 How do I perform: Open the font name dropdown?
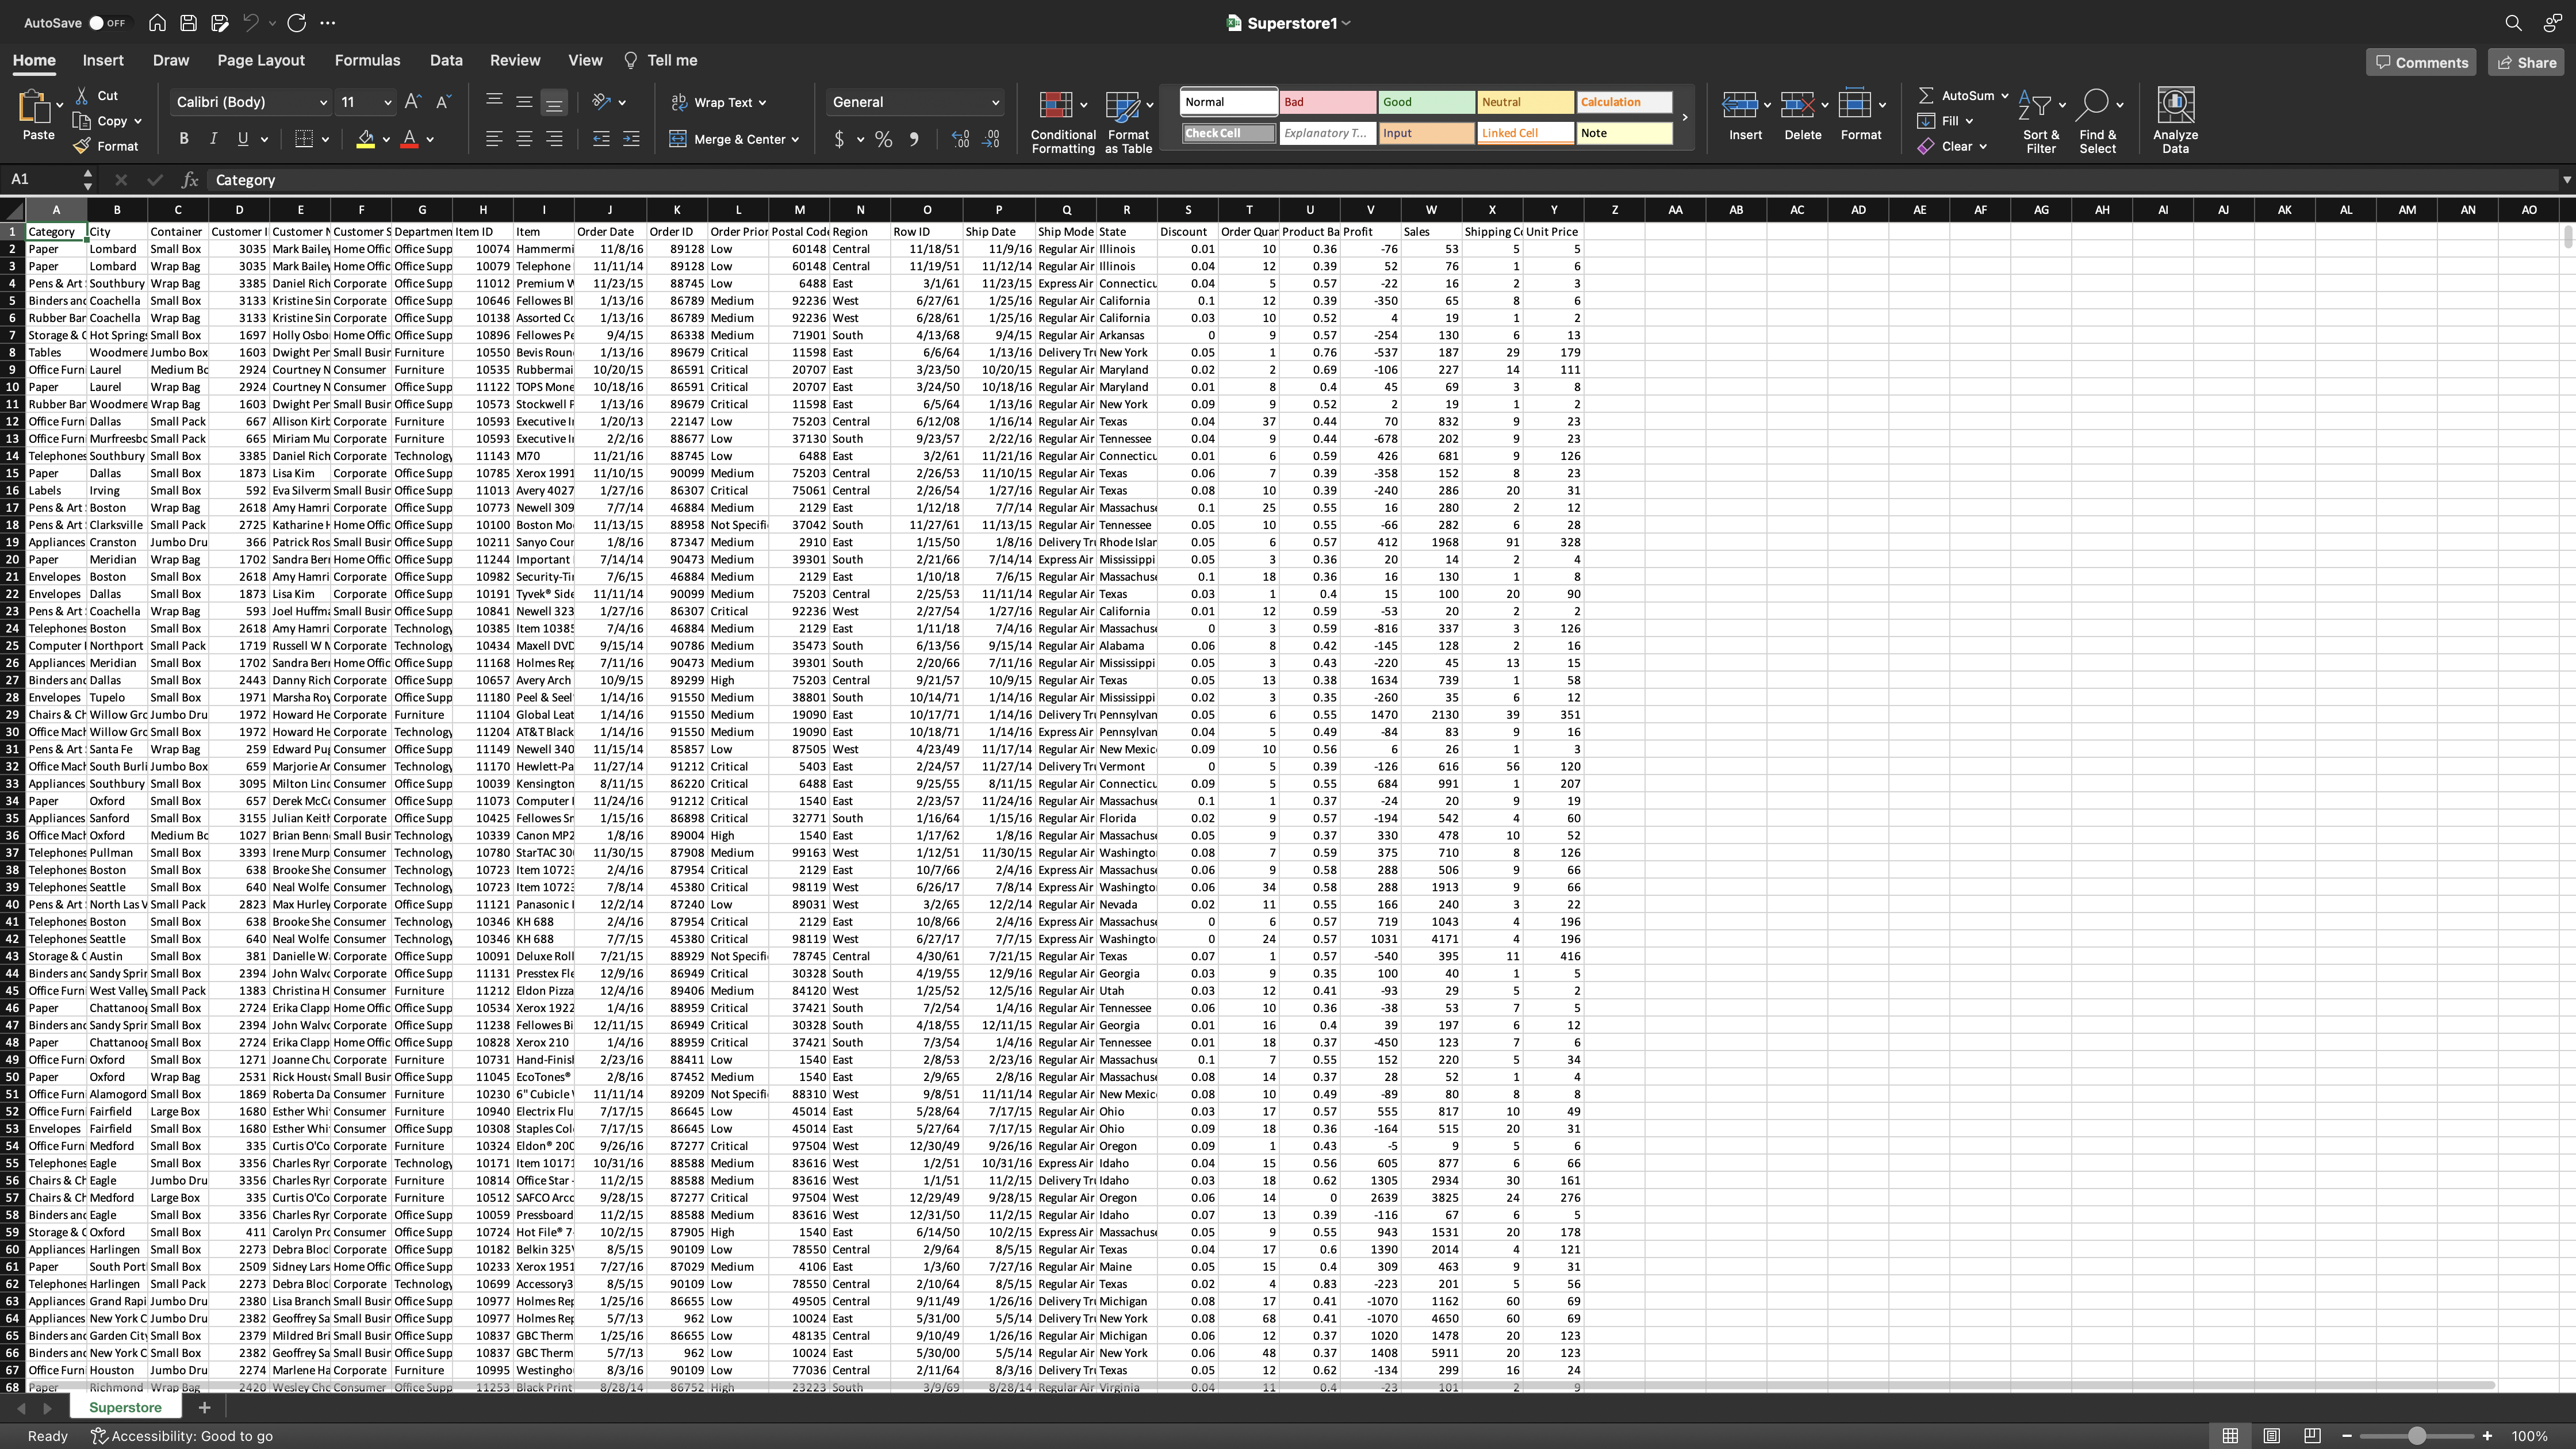click(322, 102)
